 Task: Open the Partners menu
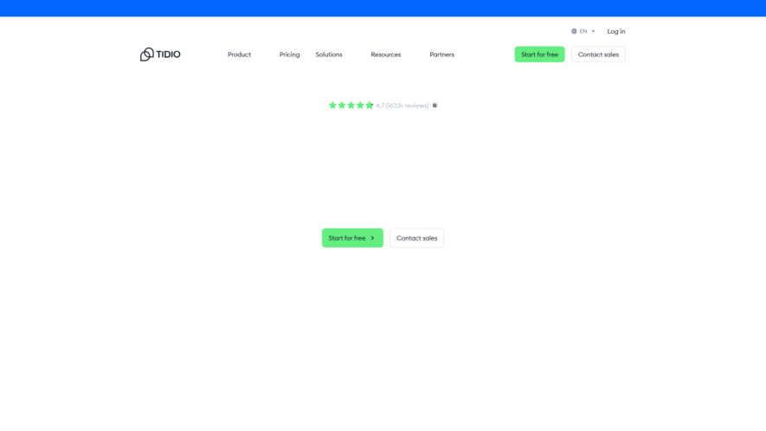pos(442,55)
